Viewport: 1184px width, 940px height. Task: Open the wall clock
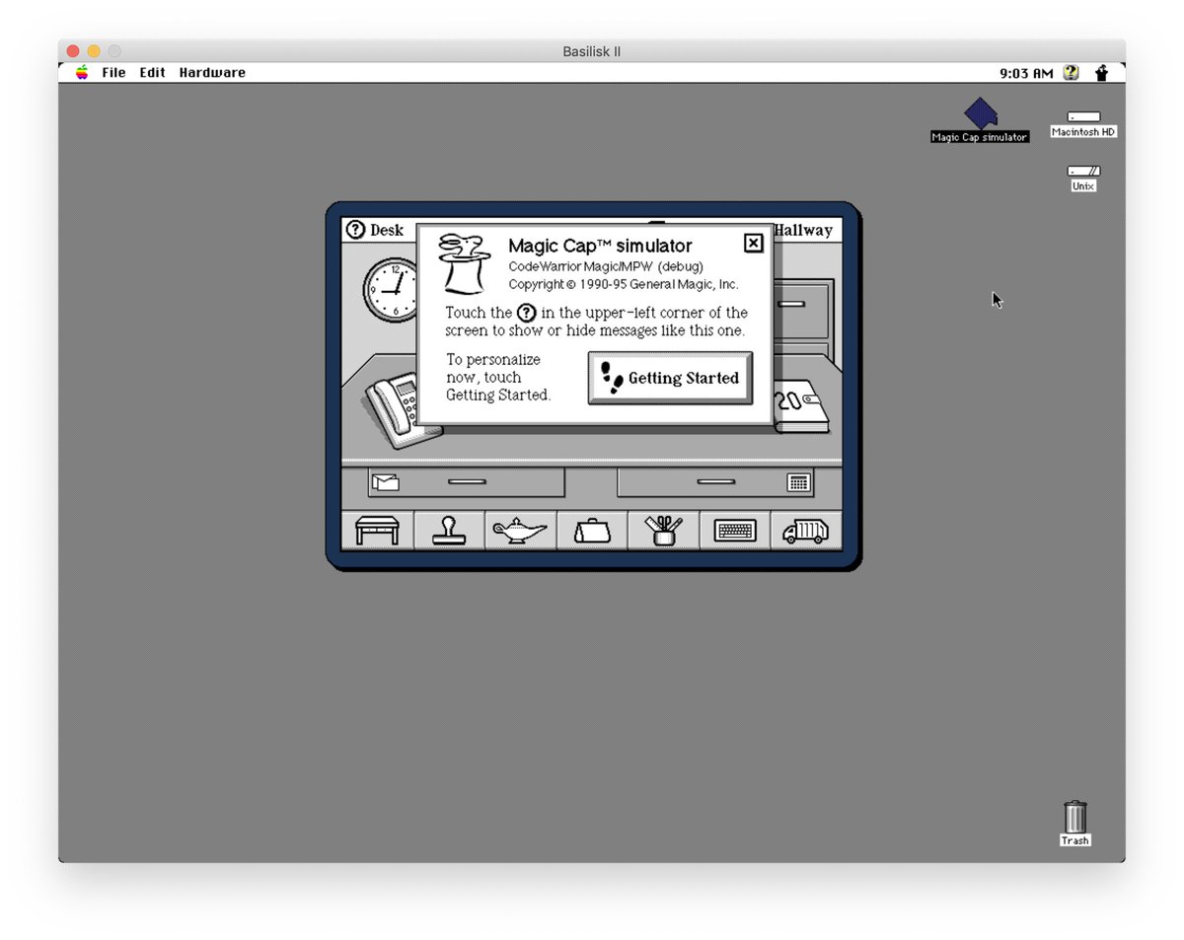pos(391,289)
